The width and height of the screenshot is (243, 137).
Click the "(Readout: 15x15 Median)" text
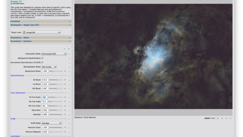coord(85,118)
